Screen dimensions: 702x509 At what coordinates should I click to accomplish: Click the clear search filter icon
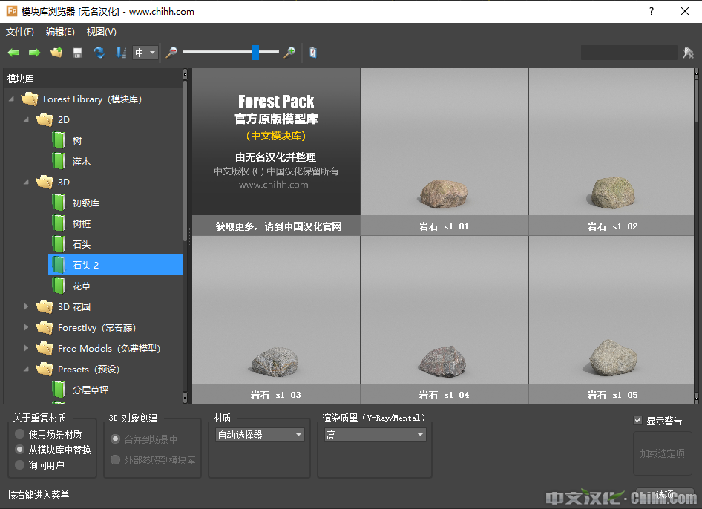click(x=689, y=53)
